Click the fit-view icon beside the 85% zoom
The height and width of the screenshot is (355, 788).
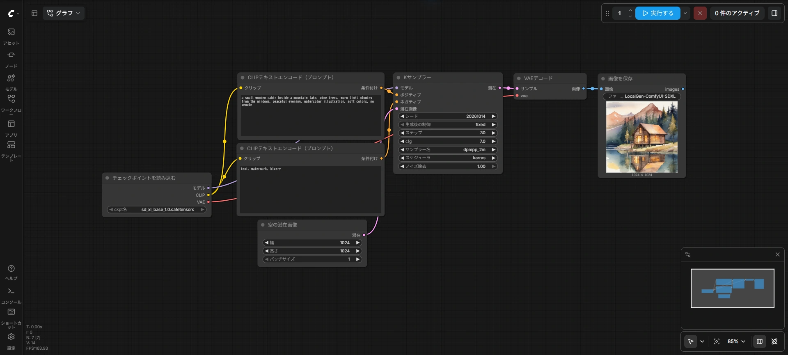tap(717, 341)
